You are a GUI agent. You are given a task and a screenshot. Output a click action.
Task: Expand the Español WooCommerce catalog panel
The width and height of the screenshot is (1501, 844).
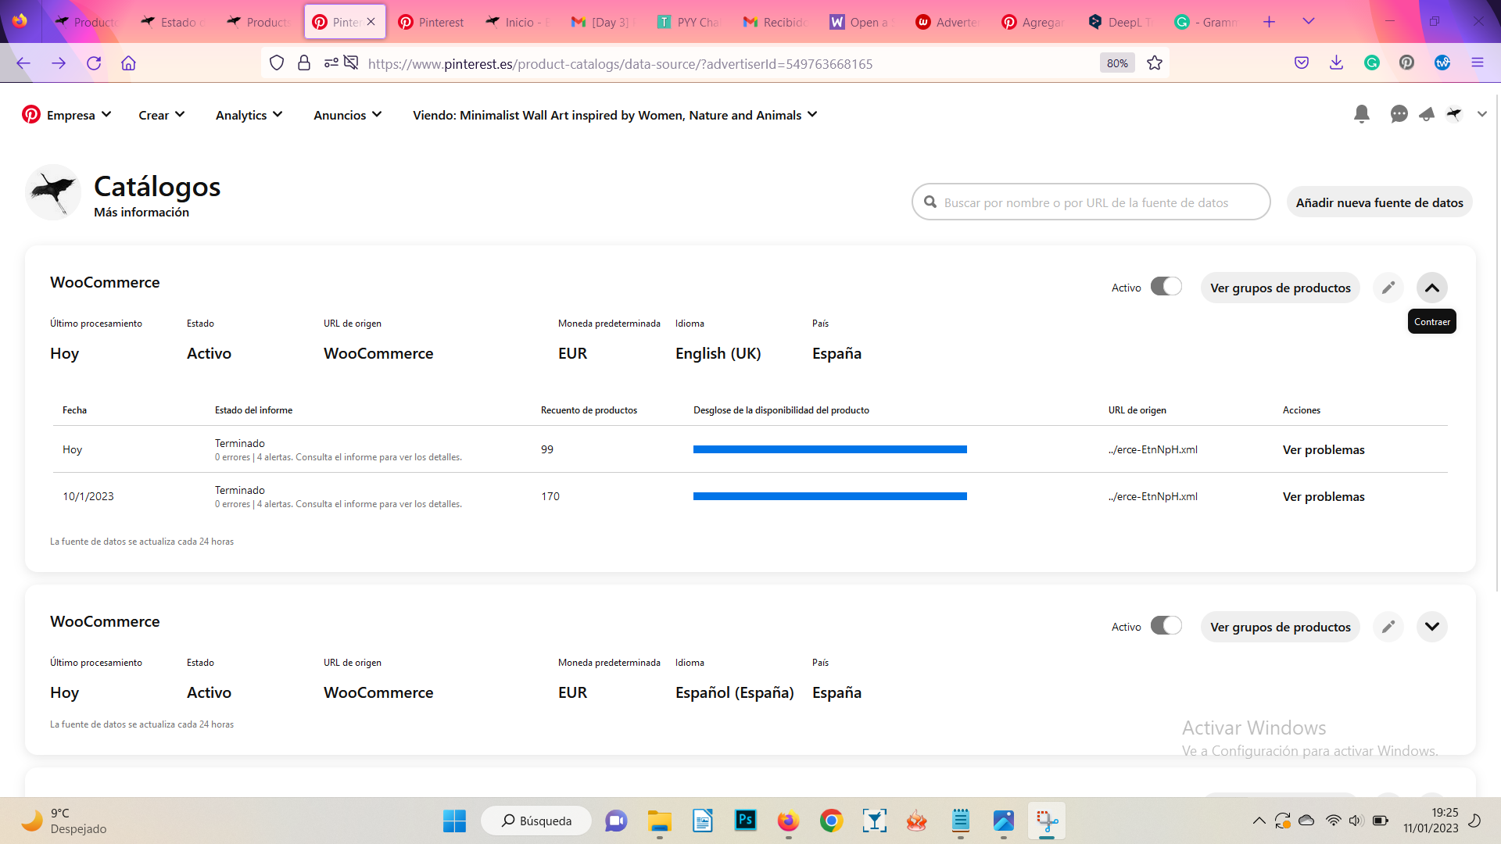point(1432,627)
